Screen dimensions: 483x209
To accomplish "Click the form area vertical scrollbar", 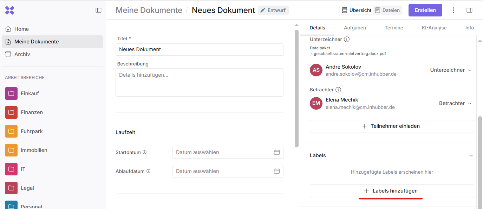I will (296, 88).
